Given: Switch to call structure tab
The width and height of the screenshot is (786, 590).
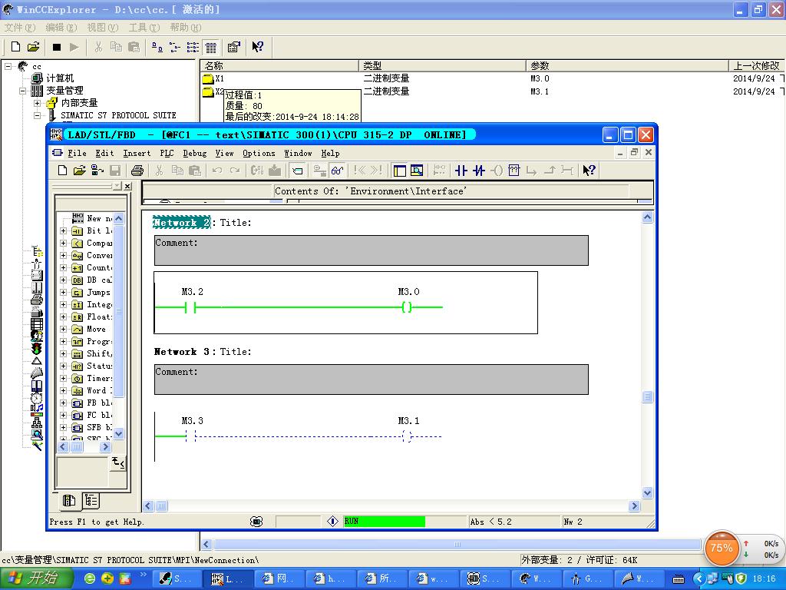Looking at the screenshot, I should pyautogui.click(x=91, y=501).
